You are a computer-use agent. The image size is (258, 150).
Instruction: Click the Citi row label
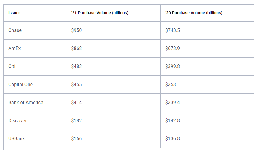(x=12, y=66)
